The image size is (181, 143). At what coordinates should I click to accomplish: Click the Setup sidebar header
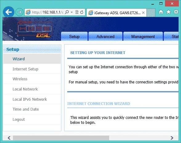(x=32, y=49)
